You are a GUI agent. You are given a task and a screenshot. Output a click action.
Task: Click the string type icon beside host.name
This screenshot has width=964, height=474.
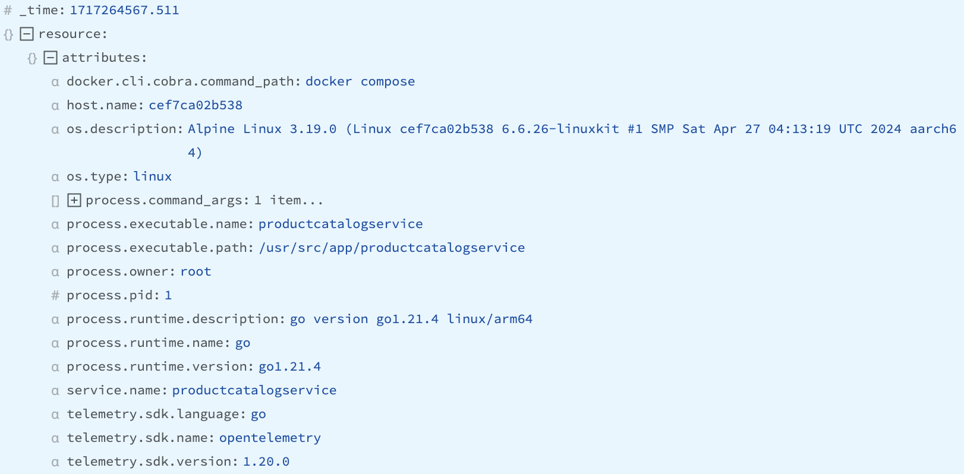(55, 106)
